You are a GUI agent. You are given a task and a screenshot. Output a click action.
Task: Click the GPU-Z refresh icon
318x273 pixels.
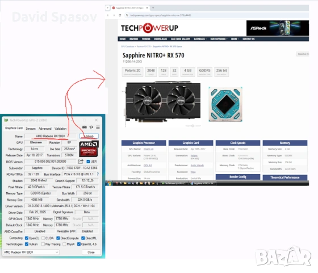coord(91,127)
